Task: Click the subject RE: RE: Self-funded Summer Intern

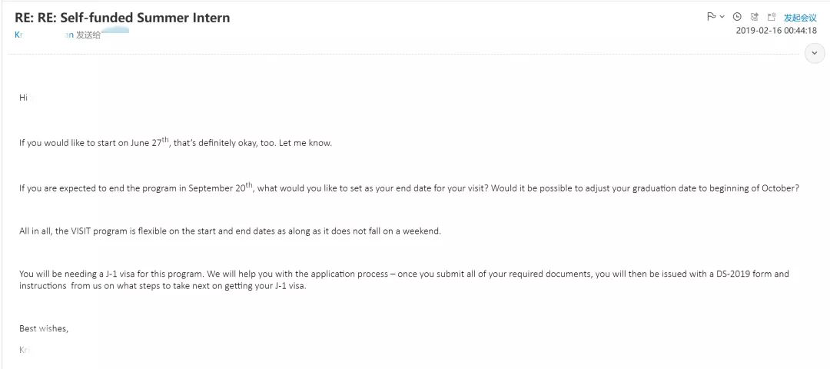Action: point(122,18)
